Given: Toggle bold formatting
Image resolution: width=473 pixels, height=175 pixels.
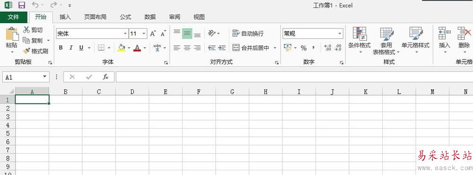Looking at the screenshot, I should (61, 48).
